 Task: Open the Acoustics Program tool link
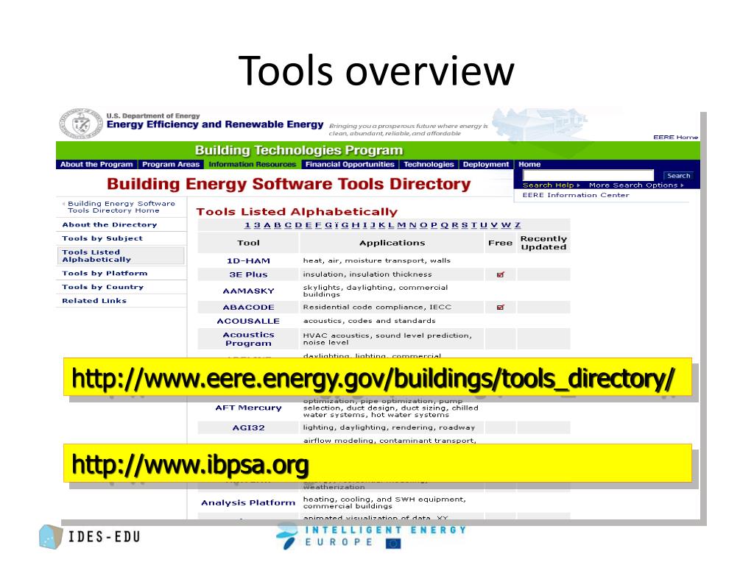(248, 338)
